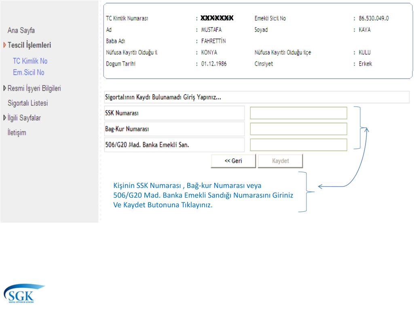Open the TC Kimlik No link

(30, 61)
